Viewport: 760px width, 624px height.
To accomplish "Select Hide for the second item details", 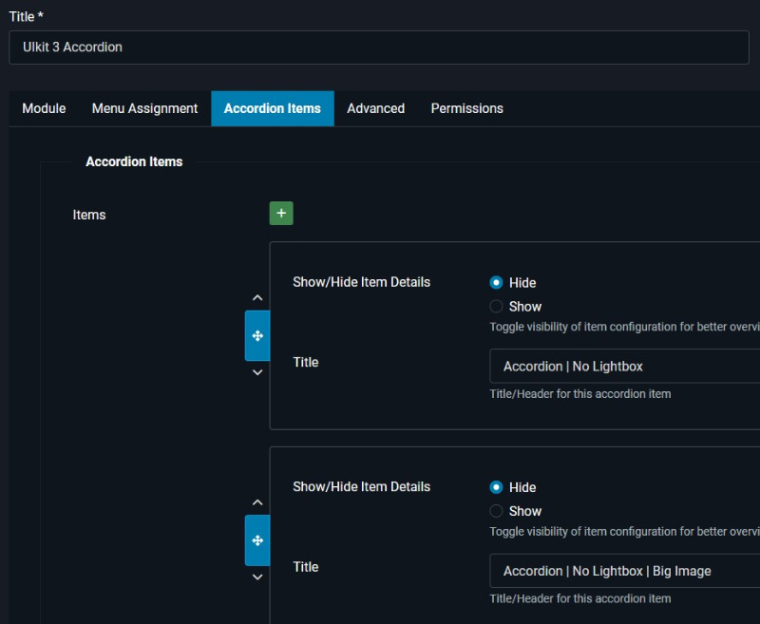I will pyautogui.click(x=496, y=487).
